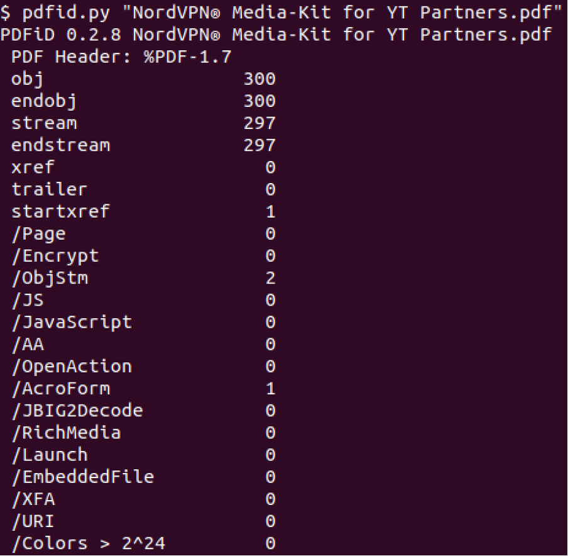The height and width of the screenshot is (556, 568).
Task: Click the /ObjStm count 2
Action: pyautogui.click(x=271, y=278)
